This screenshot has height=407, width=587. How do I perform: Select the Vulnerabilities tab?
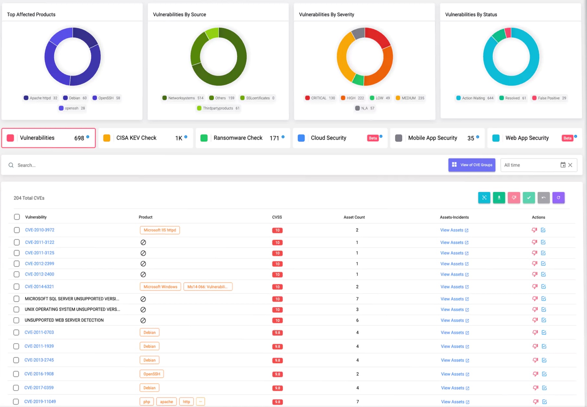[49, 138]
